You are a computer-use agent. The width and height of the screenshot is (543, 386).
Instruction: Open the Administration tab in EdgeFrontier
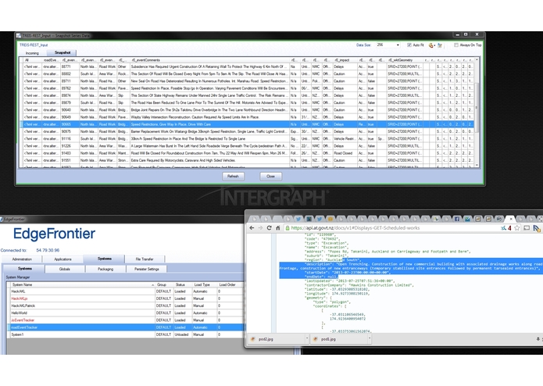click(22, 259)
